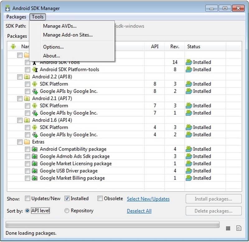This screenshot has width=249, height=242.
Task: Click the Delete packages... button
Action: click(x=214, y=211)
